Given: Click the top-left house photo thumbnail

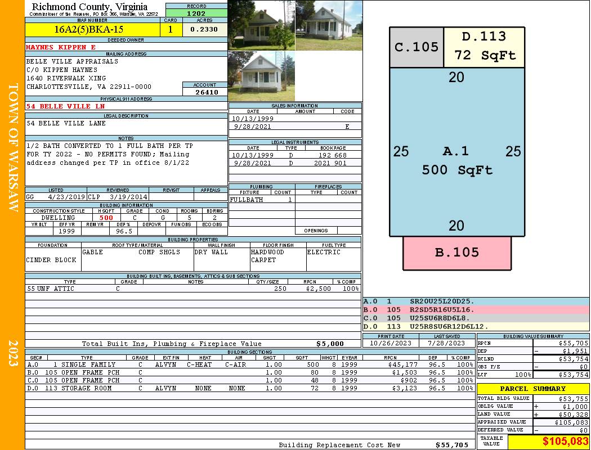Looking at the screenshot, I should coord(261,25).
